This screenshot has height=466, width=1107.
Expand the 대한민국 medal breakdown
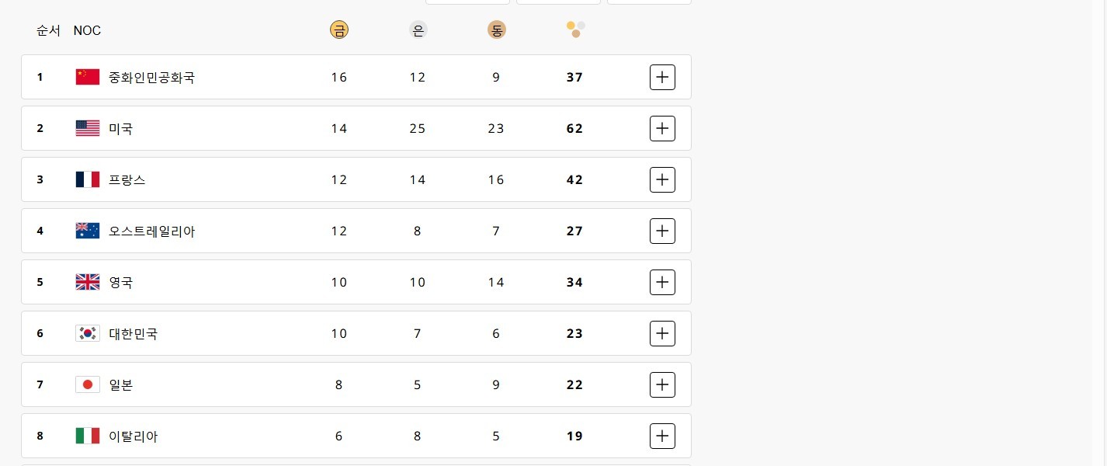click(662, 333)
